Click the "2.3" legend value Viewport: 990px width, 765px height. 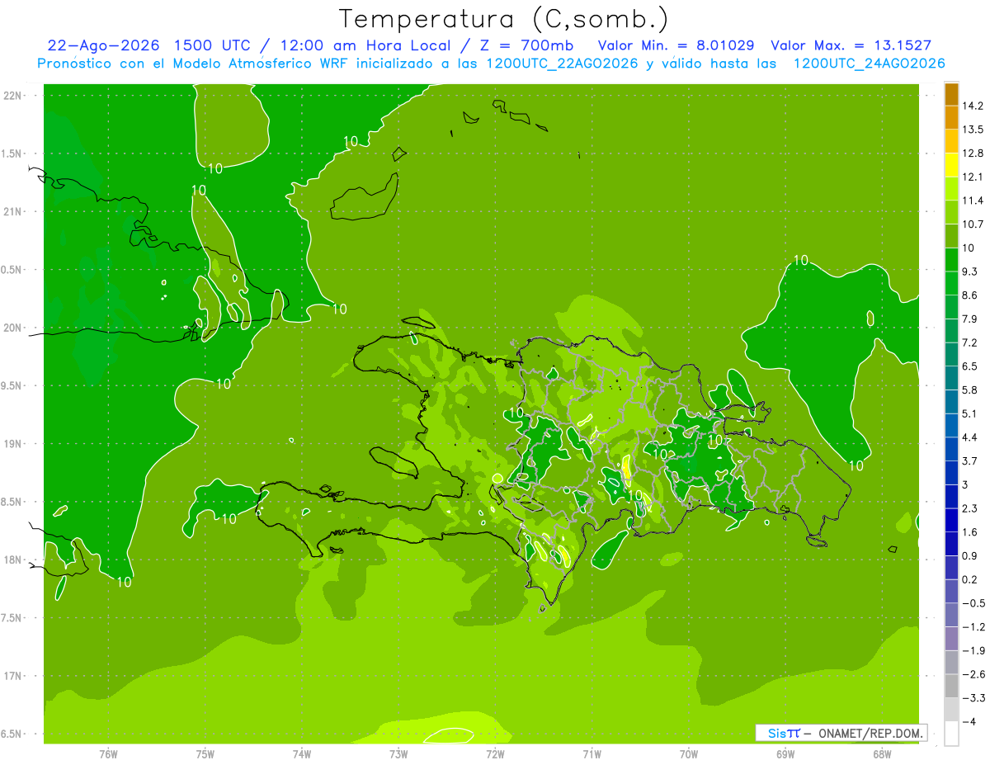tap(970, 508)
